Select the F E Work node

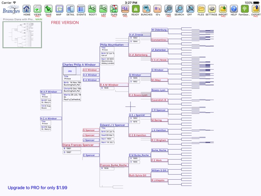pos(159,160)
